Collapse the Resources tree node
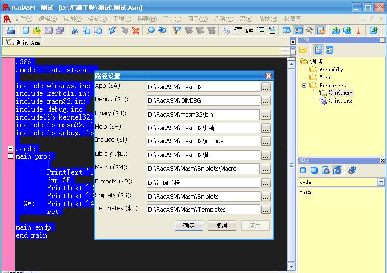This screenshot has height=273, width=387. click(x=304, y=85)
